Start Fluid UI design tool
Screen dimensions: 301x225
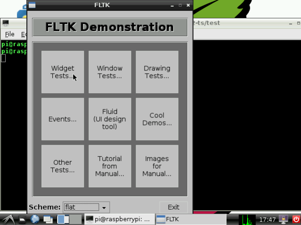[110, 119]
